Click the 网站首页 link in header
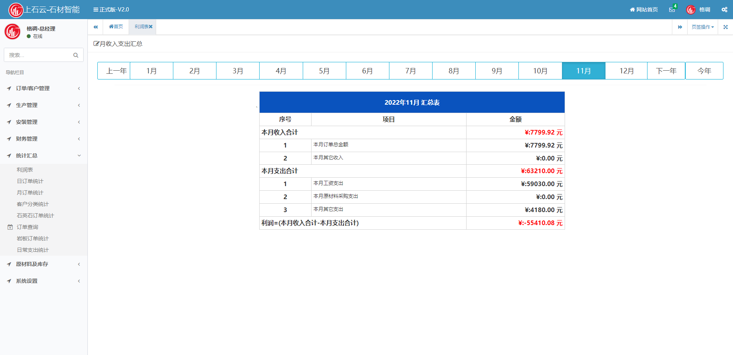Screen dimensions: 733x355 tap(644, 10)
